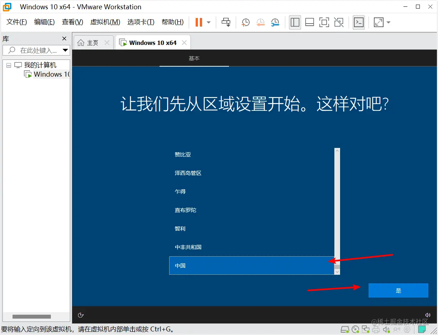The width and height of the screenshot is (438, 335).
Task: Collapse the 我的计算机 tree node
Action: [9, 66]
